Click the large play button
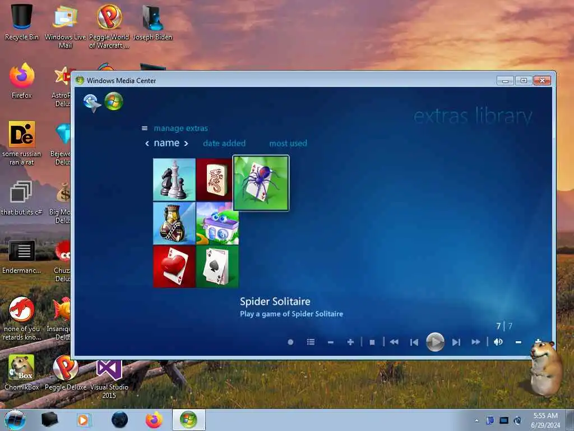This screenshot has width=574, height=431. tap(435, 342)
